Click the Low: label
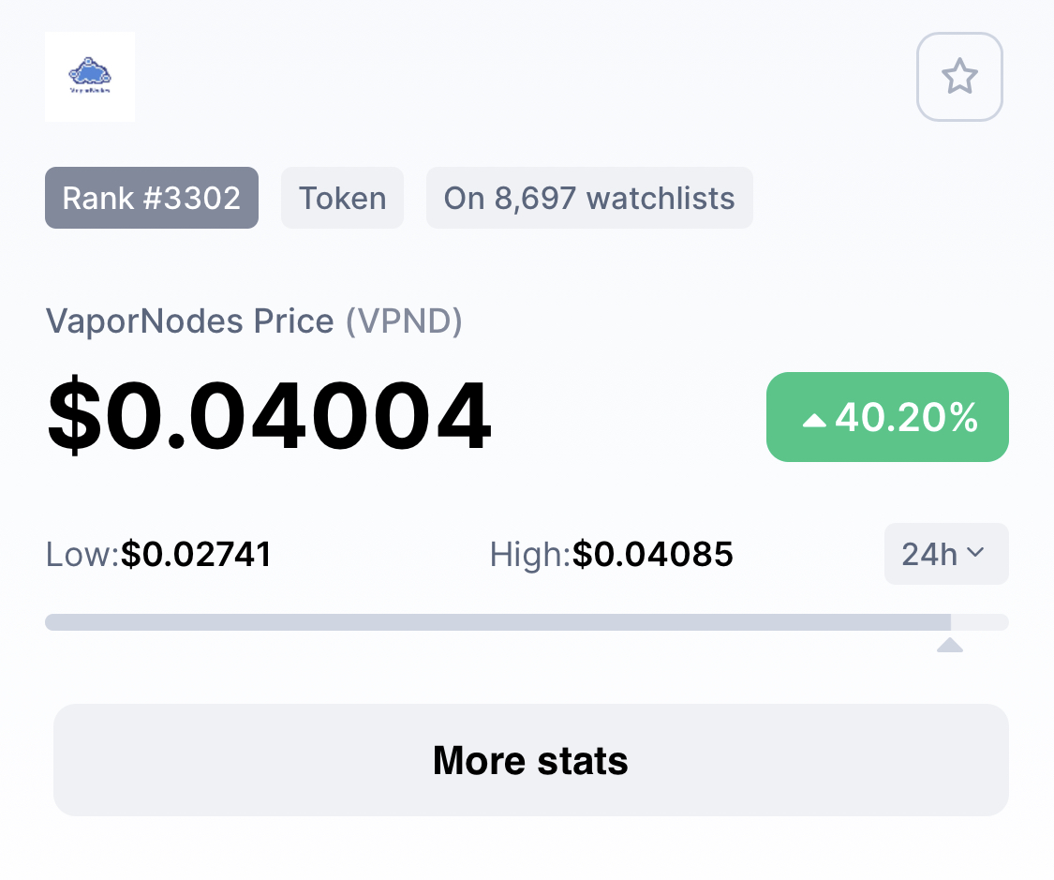 [82, 555]
